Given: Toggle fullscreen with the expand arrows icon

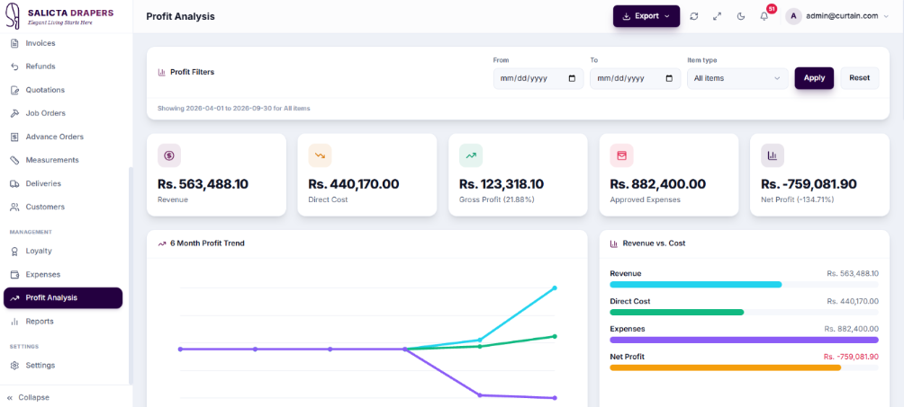Looking at the screenshot, I should (x=718, y=16).
